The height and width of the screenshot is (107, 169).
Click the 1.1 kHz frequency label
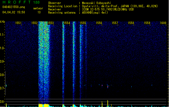[x=2, y=35]
